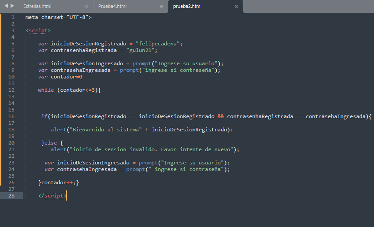Click inicioDeSesionIngresado on line 8
The width and height of the screenshot is (374, 227).
click(87, 63)
